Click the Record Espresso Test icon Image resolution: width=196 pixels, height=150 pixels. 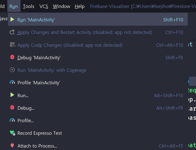(12, 133)
